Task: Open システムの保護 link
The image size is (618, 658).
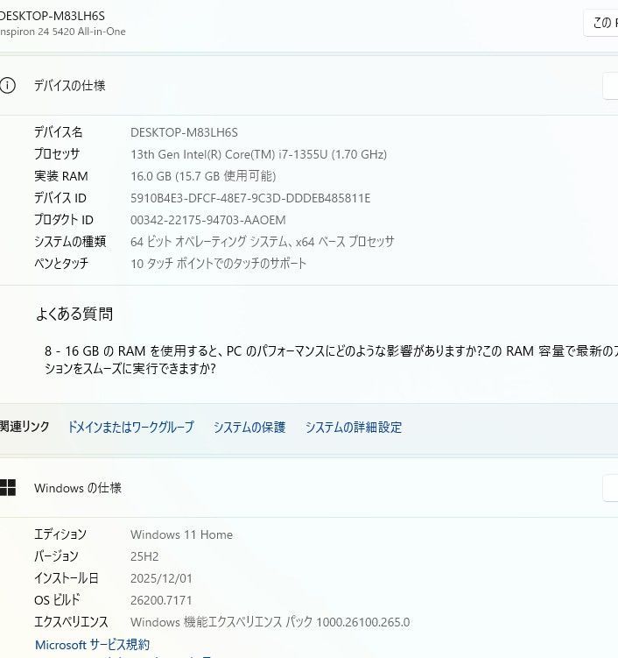Action: pyautogui.click(x=249, y=427)
